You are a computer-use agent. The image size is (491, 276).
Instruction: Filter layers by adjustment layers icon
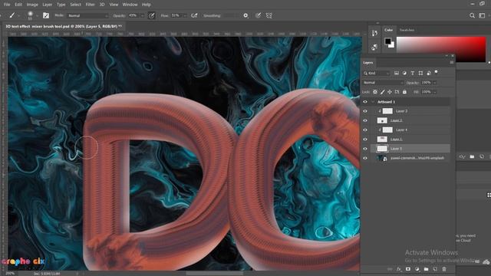click(404, 73)
